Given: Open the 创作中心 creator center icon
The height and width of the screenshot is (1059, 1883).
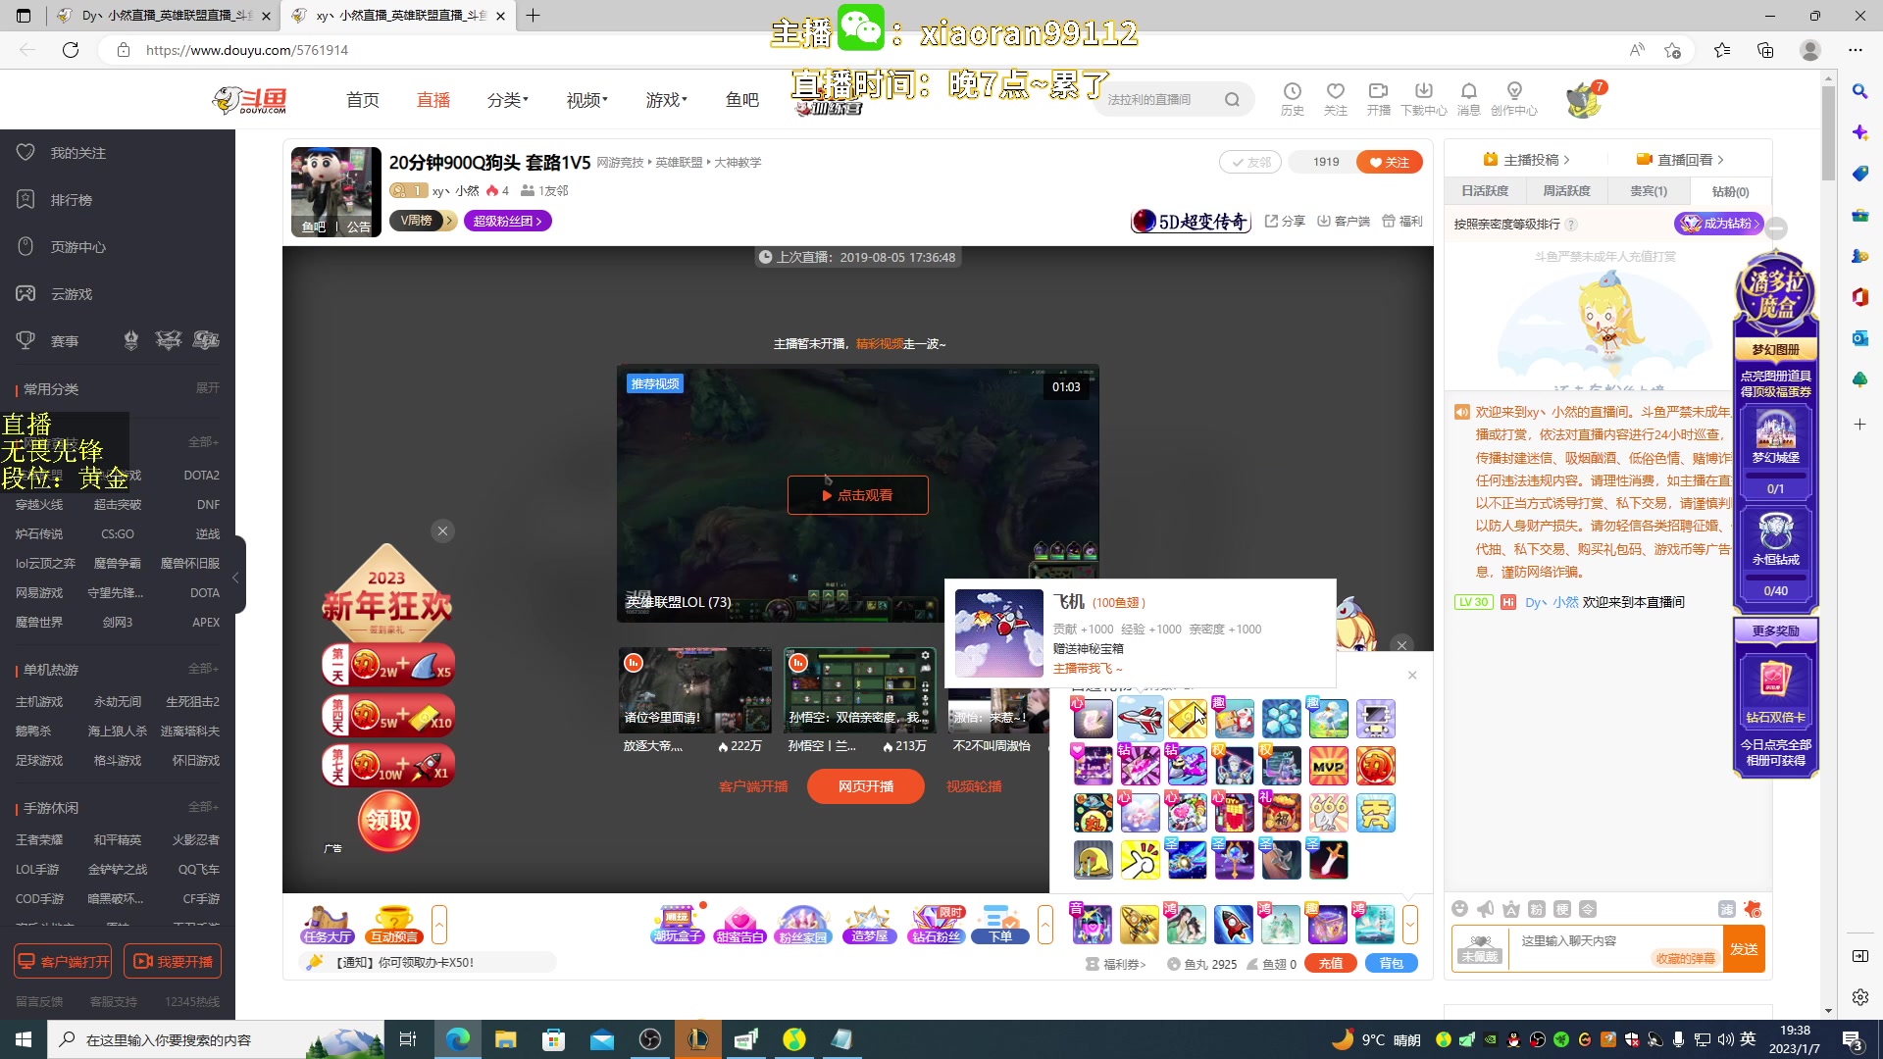Looking at the screenshot, I should pos(1514,99).
